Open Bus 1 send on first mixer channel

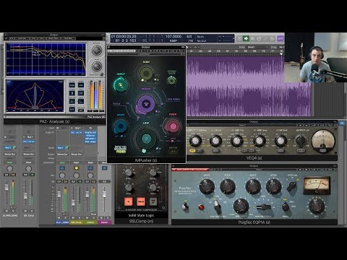(x=60, y=147)
